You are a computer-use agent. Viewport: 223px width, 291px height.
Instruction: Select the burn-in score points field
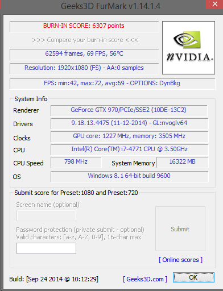(x=84, y=26)
